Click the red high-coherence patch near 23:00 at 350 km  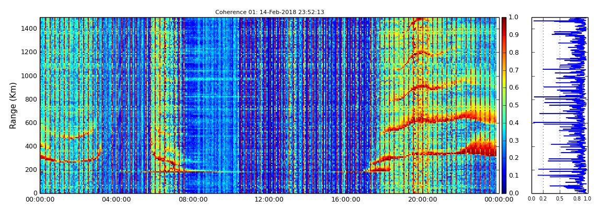pos(481,149)
